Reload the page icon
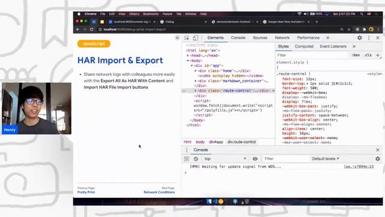 click(x=91, y=30)
